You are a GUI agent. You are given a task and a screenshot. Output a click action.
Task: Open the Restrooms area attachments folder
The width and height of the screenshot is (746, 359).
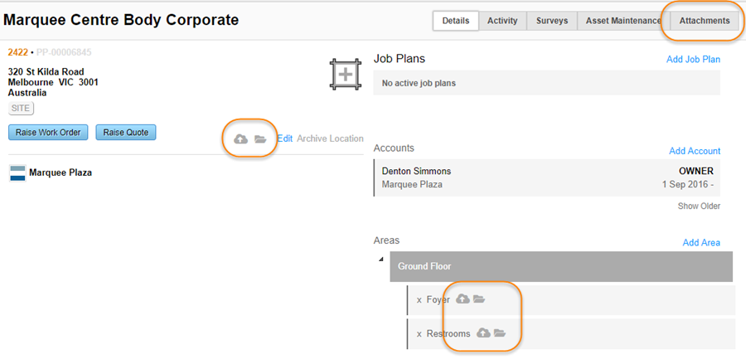(500, 333)
